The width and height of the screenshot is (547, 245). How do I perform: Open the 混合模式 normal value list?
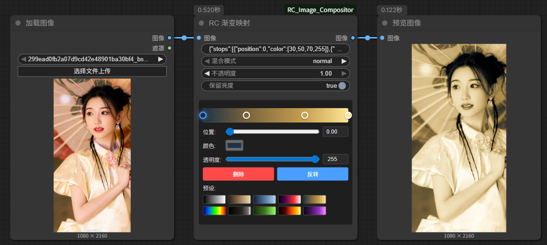323,61
